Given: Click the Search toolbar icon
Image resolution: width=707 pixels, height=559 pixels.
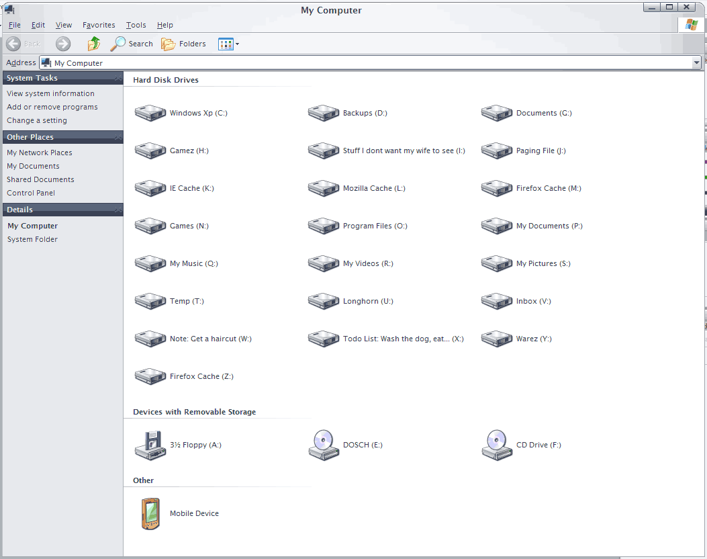Looking at the screenshot, I should [x=132, y=43].
